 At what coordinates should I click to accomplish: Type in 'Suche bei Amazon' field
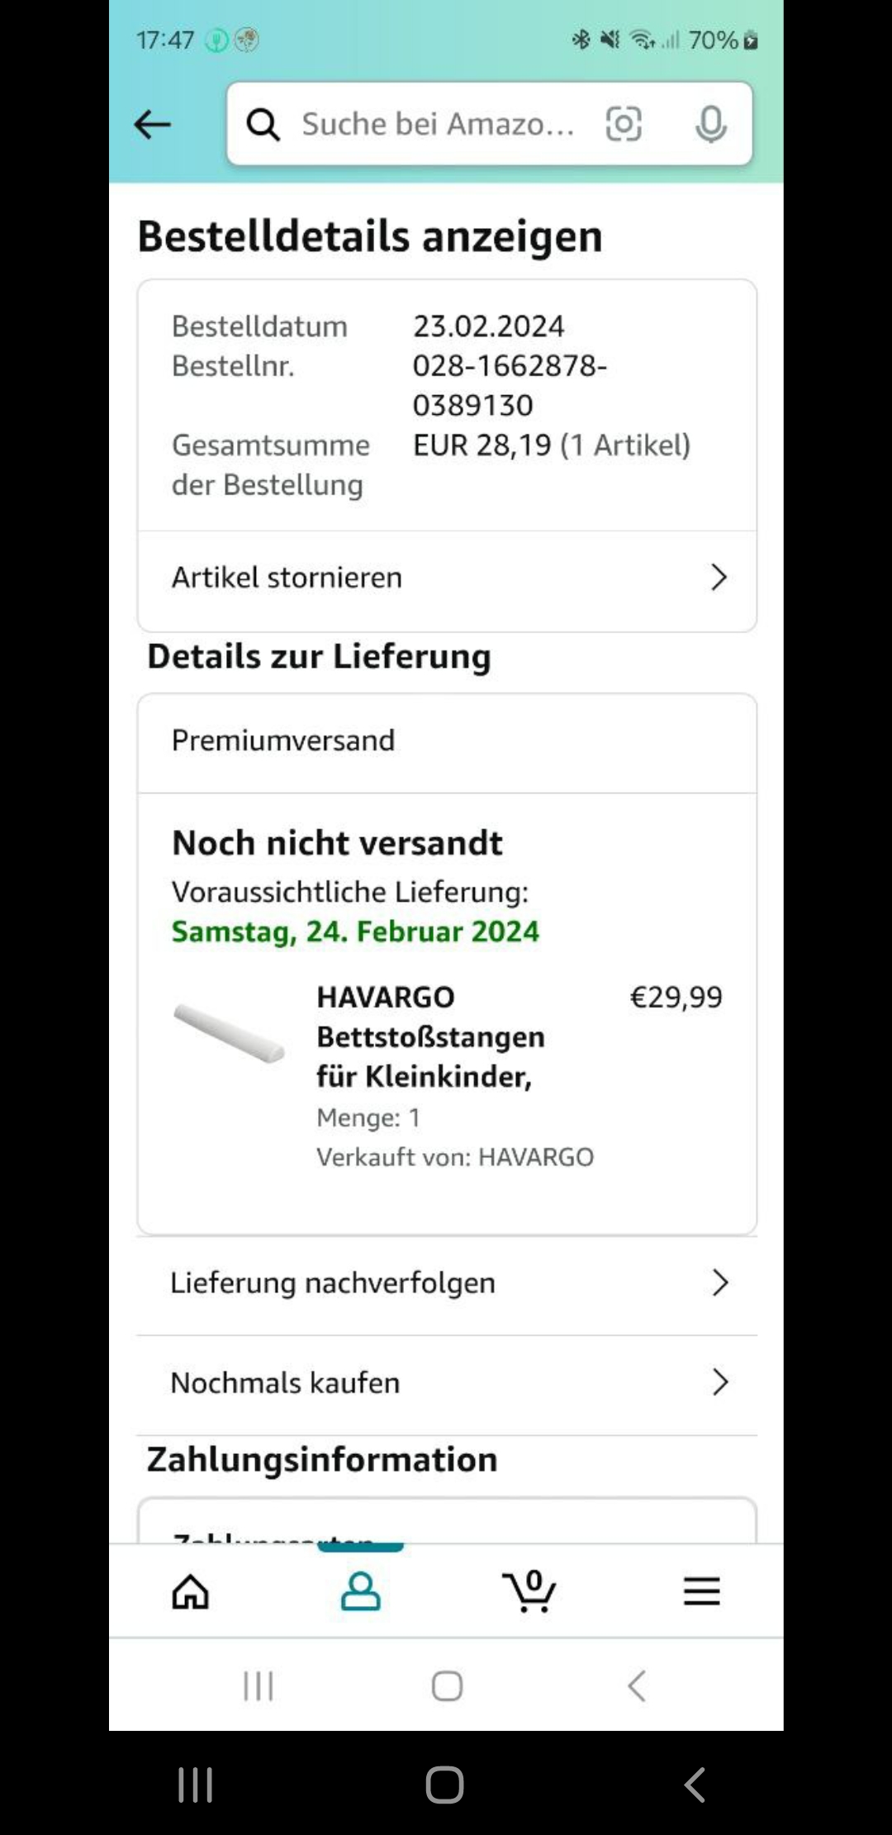pos(438,125)
